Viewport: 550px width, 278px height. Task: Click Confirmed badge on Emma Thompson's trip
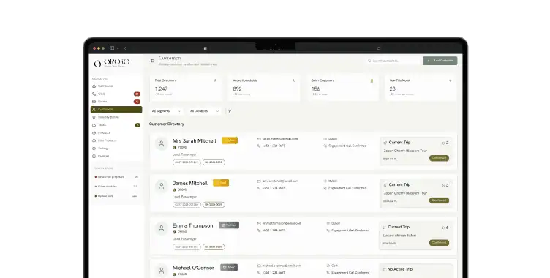coord(439,243)
